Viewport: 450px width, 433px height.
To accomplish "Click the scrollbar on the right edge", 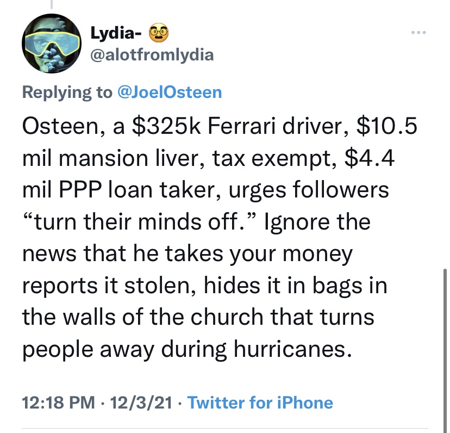I will click(x=445, y=337).
